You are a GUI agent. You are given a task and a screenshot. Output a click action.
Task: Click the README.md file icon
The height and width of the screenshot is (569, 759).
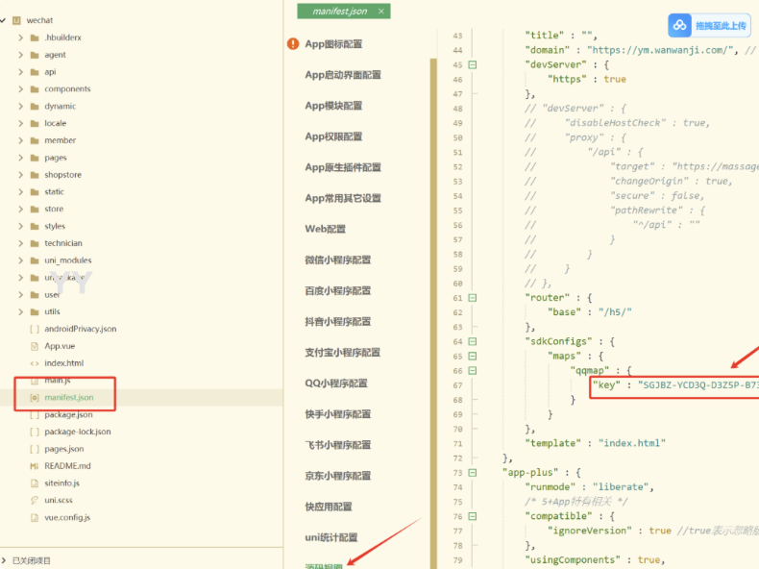(x=35, y=466)
